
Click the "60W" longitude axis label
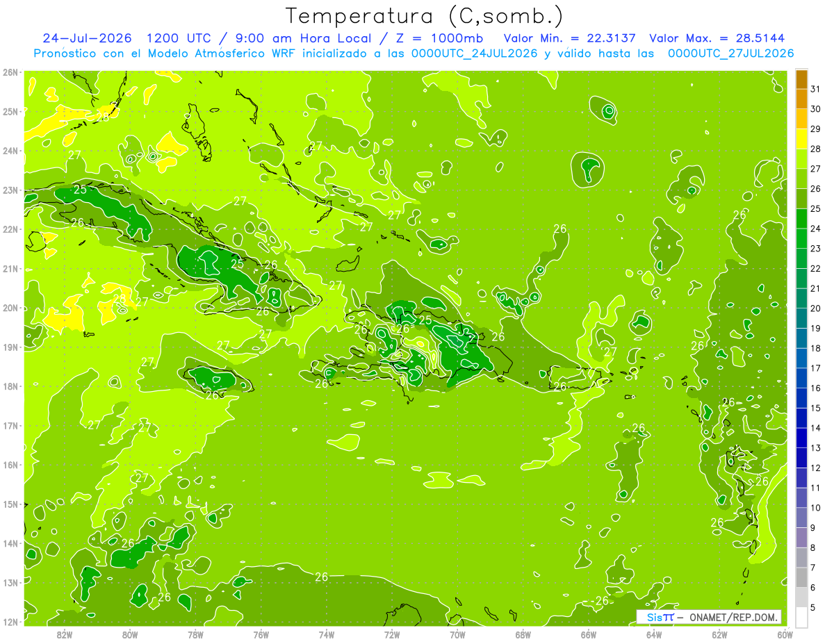[785, 634]
